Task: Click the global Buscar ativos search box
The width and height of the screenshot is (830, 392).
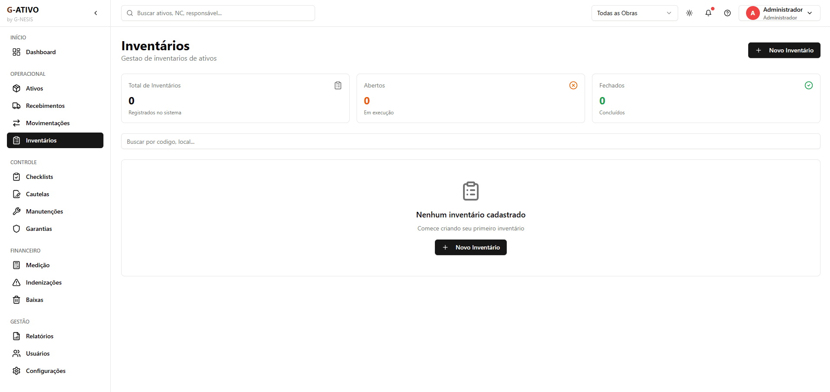Action: [x=218, y=13]
